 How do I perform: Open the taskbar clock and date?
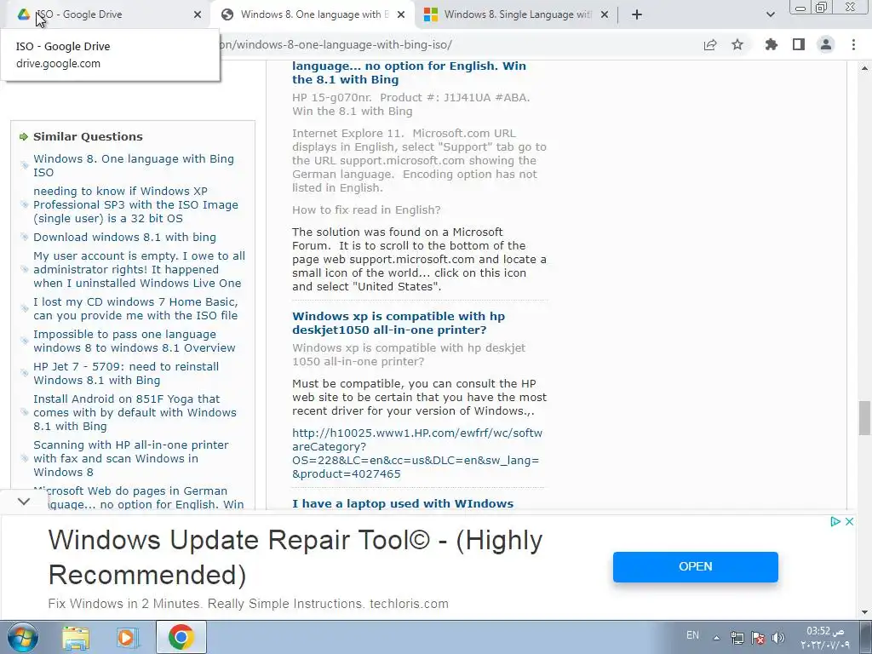pos(825,638)
